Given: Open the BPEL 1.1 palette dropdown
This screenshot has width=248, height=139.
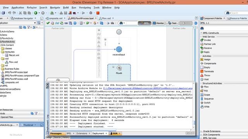Looking at the screenshot, I should (224, 23).
